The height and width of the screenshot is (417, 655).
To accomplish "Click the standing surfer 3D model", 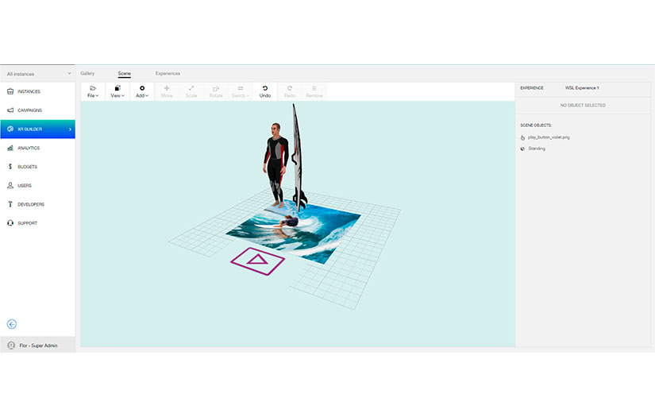I will (275, 165).
